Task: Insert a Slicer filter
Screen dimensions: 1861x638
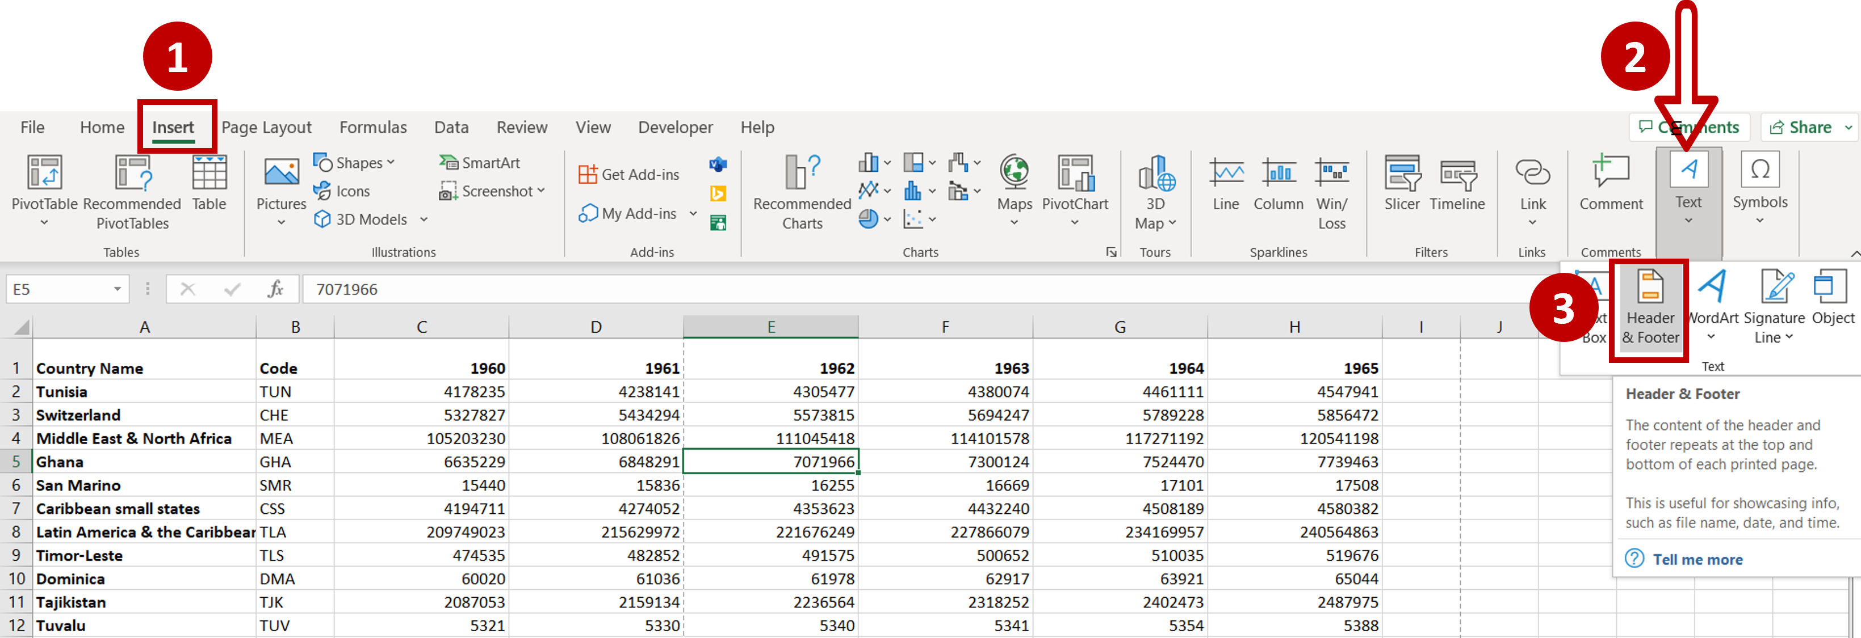Action: (x=1401, y=188)
